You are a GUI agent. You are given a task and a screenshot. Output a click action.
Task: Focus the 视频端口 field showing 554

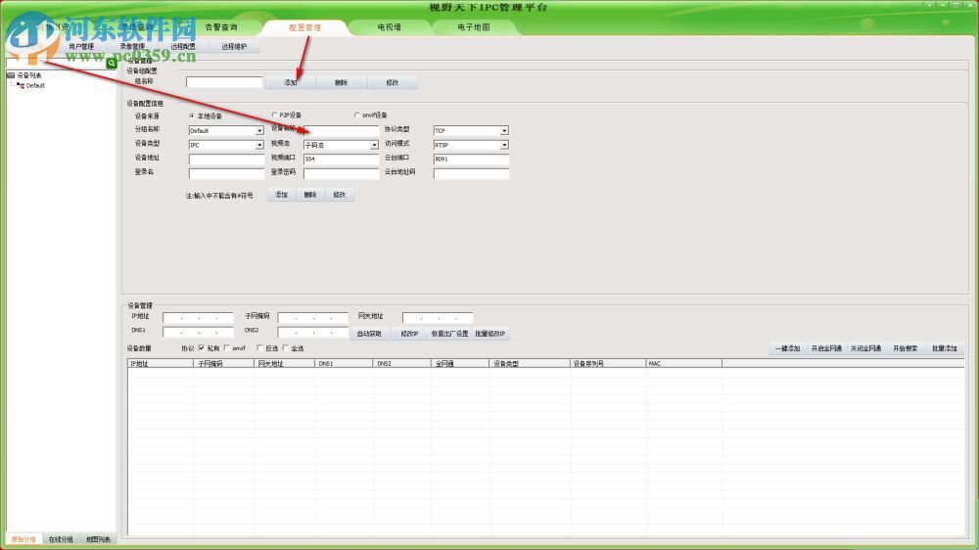(x=341, y=160)
